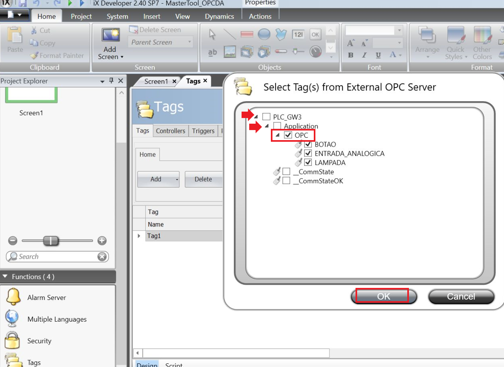Image resolution: width=504 pixels, height=367 pixels.
Task: Select the Picture object icon
Action: (230, 52)
